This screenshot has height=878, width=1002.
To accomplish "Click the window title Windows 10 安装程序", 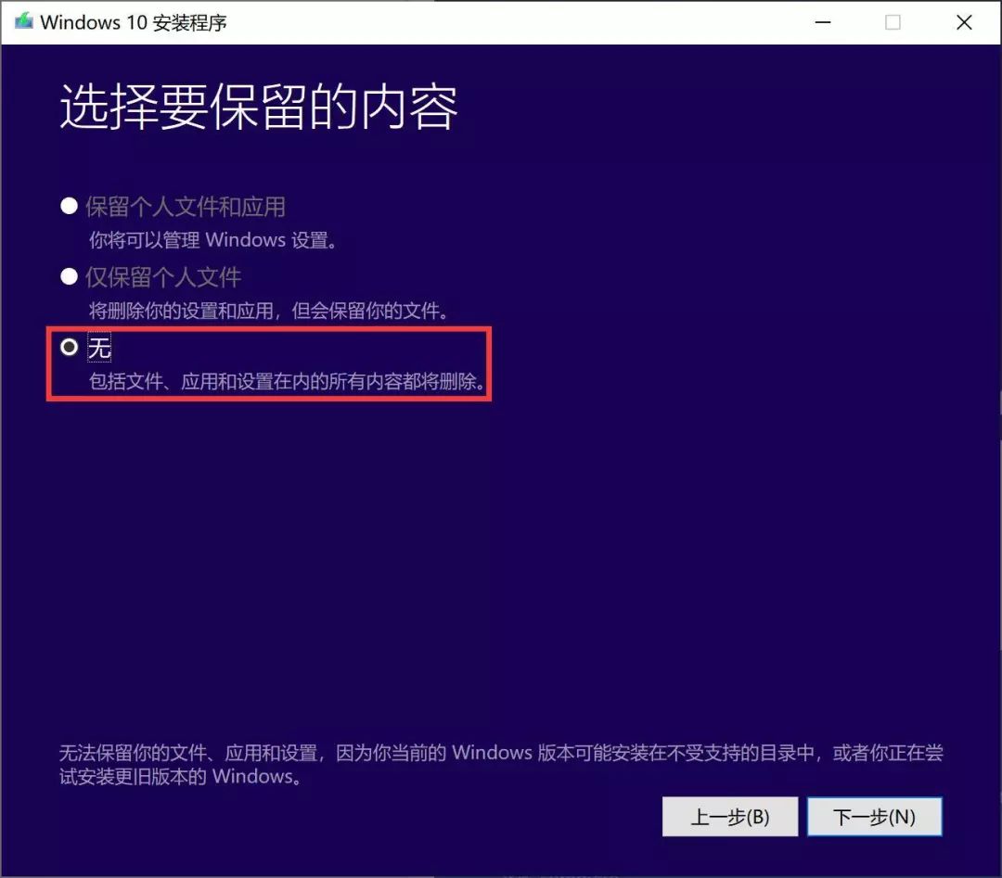I will pos(133,22).
